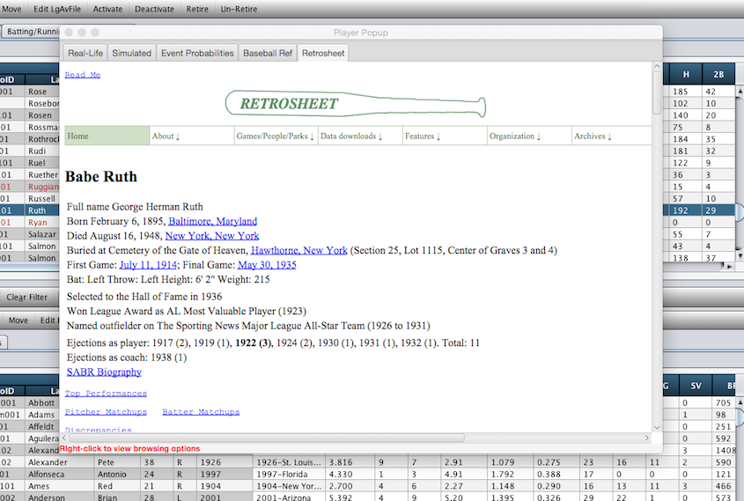
Task: Open final game May 30, 1935 link
Action: coord(267,265)
